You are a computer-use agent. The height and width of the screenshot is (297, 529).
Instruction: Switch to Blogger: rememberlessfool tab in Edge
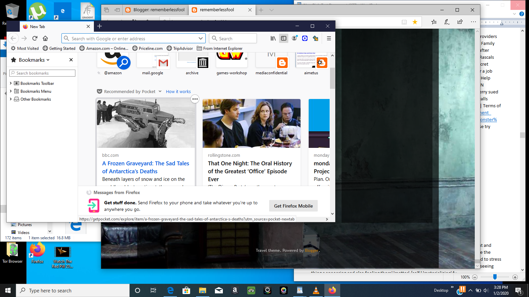[155, 10]
